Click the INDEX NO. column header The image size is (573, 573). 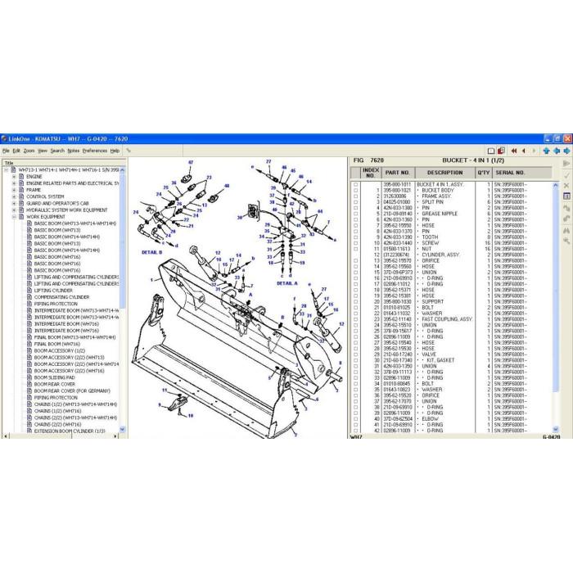pos(371,173)
